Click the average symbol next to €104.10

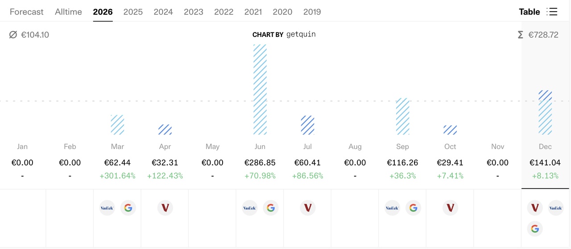[13, 35]
